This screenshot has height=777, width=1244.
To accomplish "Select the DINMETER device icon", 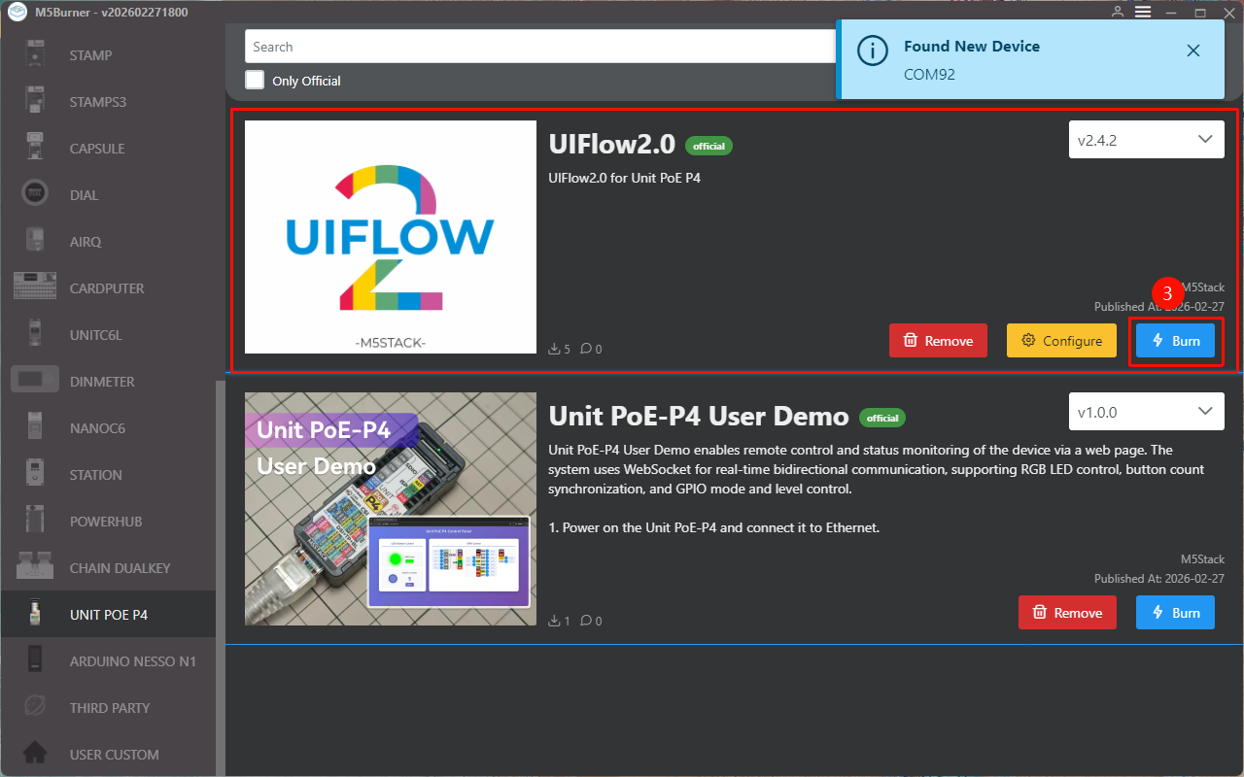I will tap(35, 381).
